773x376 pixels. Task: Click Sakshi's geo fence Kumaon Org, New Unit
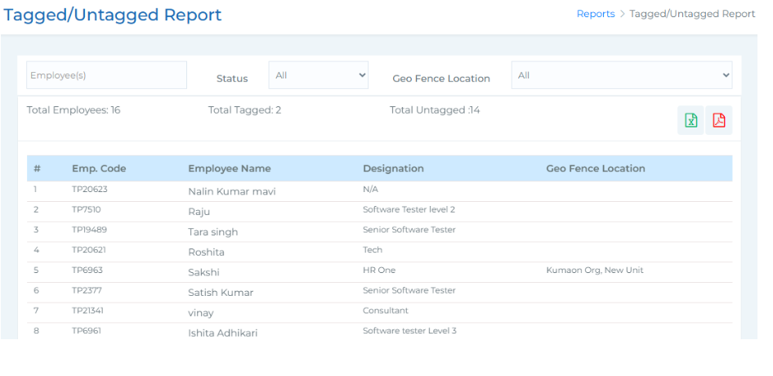595,271
